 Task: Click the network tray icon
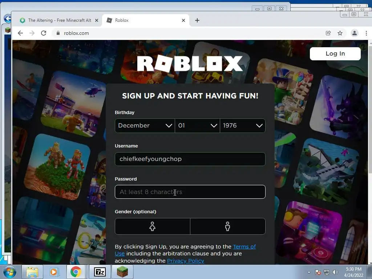tap(327, 272)
